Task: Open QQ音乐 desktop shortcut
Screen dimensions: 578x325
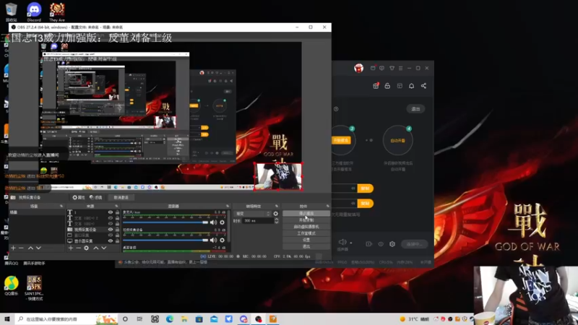Action: [12, 285]
